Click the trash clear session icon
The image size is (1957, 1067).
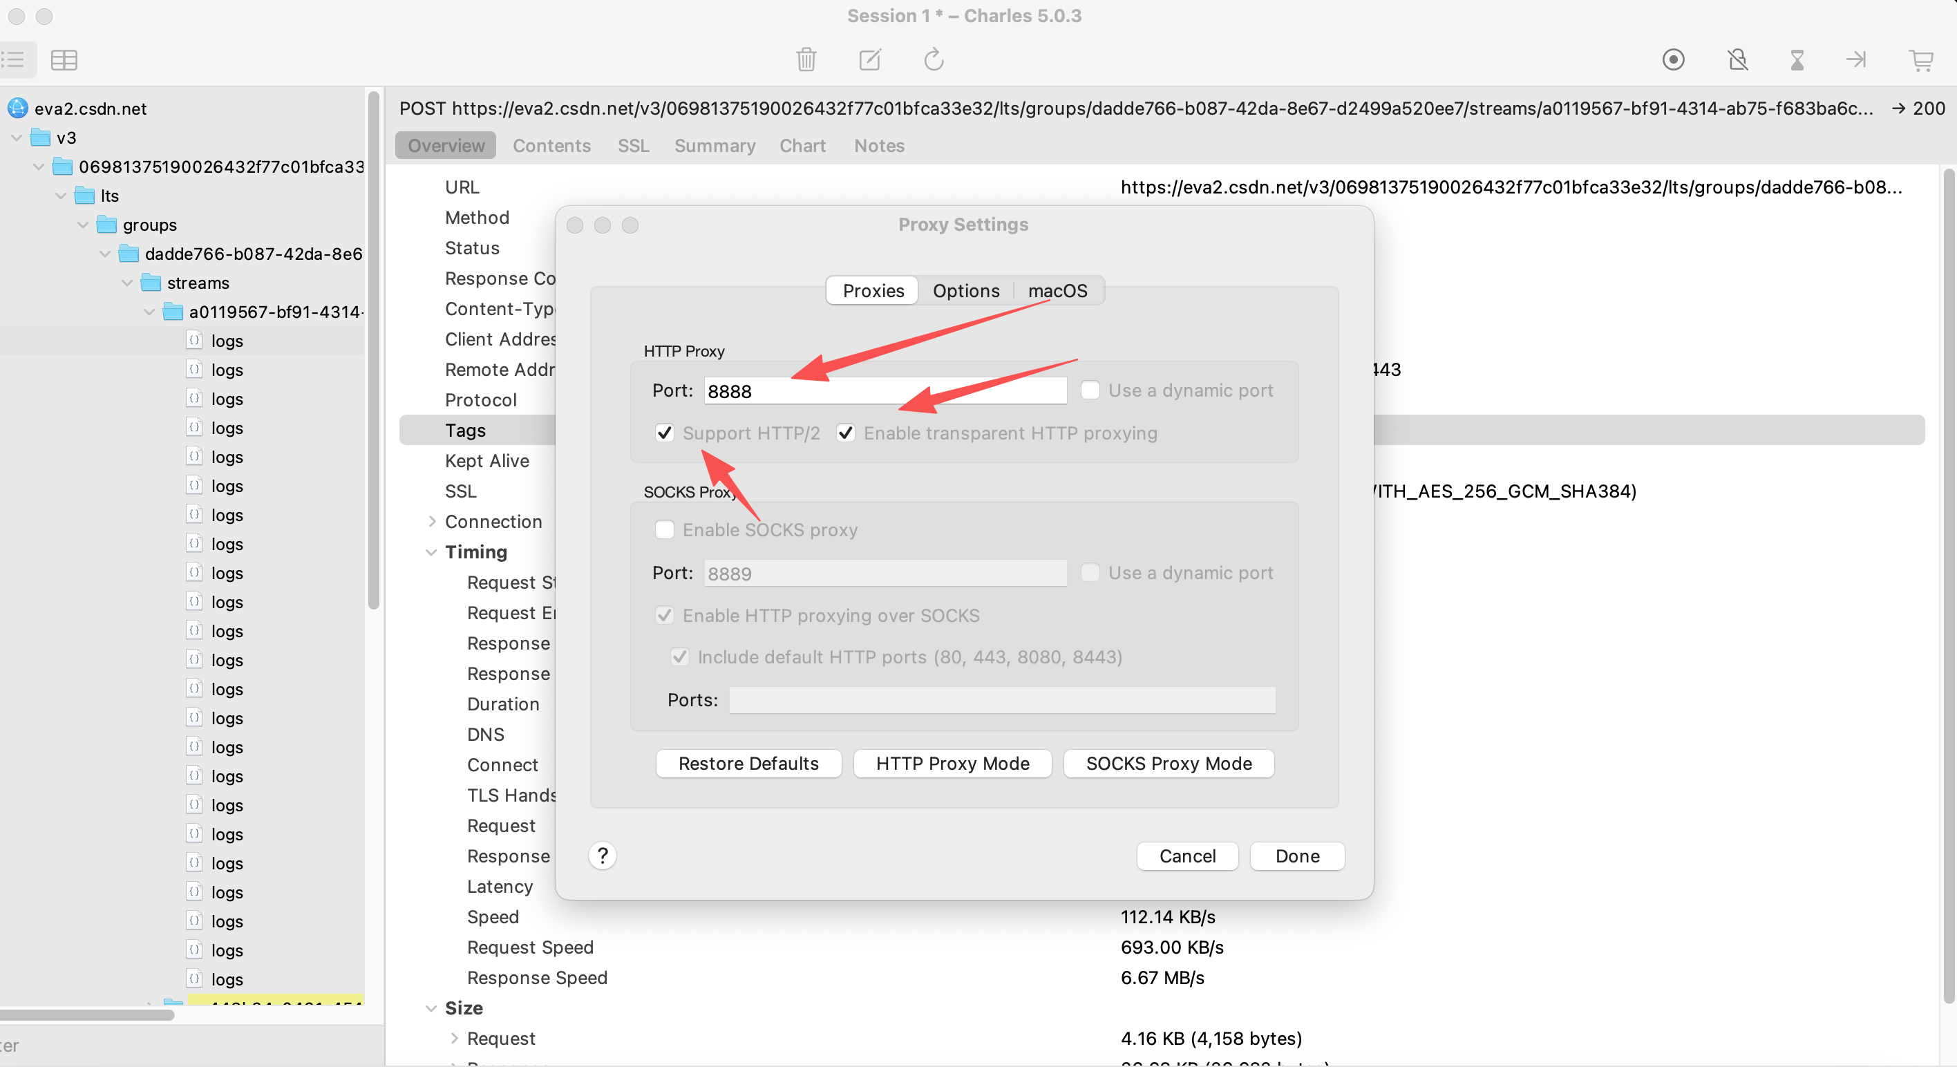[x=806, y=59]
